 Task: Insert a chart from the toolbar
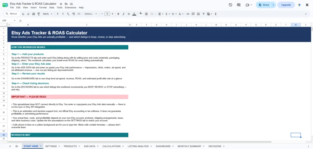coord(198,14)
